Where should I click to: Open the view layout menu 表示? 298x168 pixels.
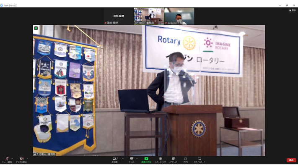(293, 10)
